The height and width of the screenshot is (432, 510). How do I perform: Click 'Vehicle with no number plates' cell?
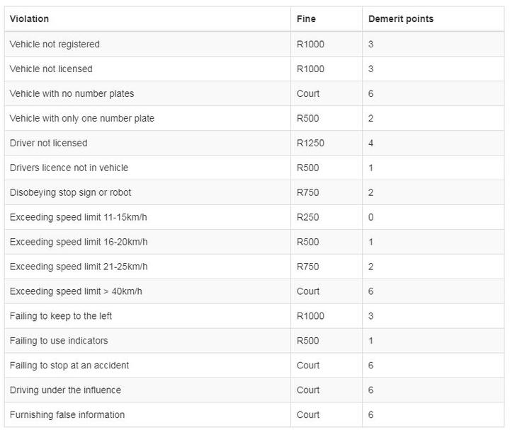tap(72, 93)
